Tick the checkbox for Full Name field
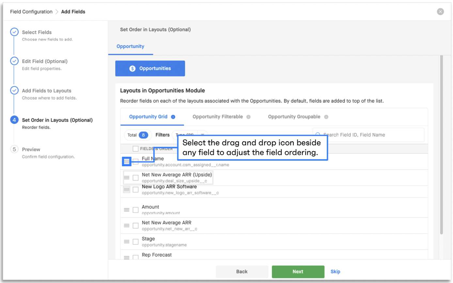Screen dimensions: 453x283 (x=135, y=161)
